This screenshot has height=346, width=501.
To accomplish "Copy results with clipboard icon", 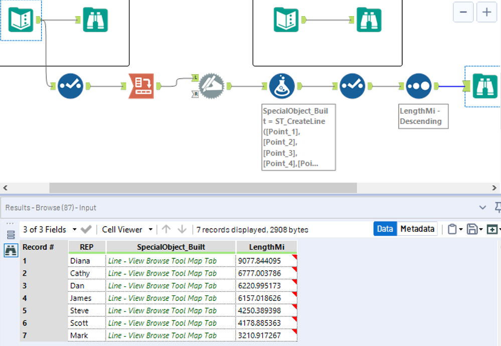I will [452, 229].
